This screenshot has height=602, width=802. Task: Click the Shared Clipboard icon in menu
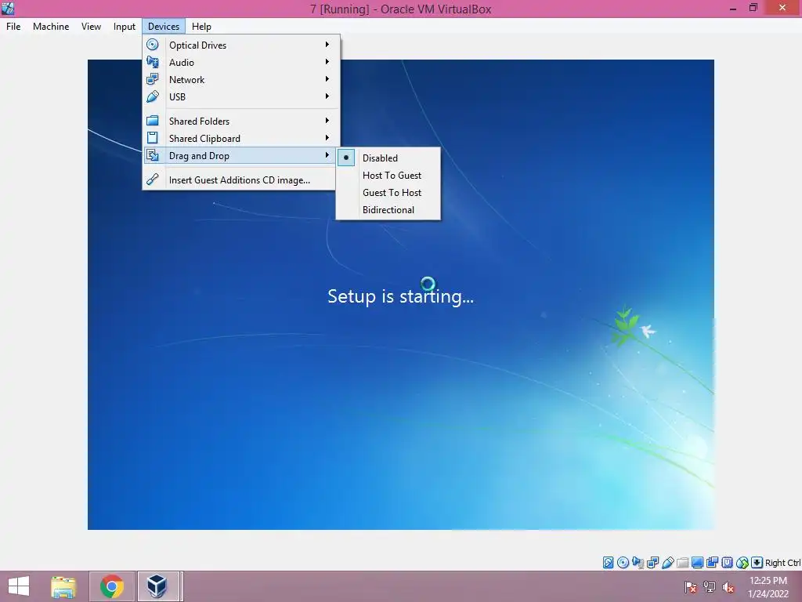153,138
